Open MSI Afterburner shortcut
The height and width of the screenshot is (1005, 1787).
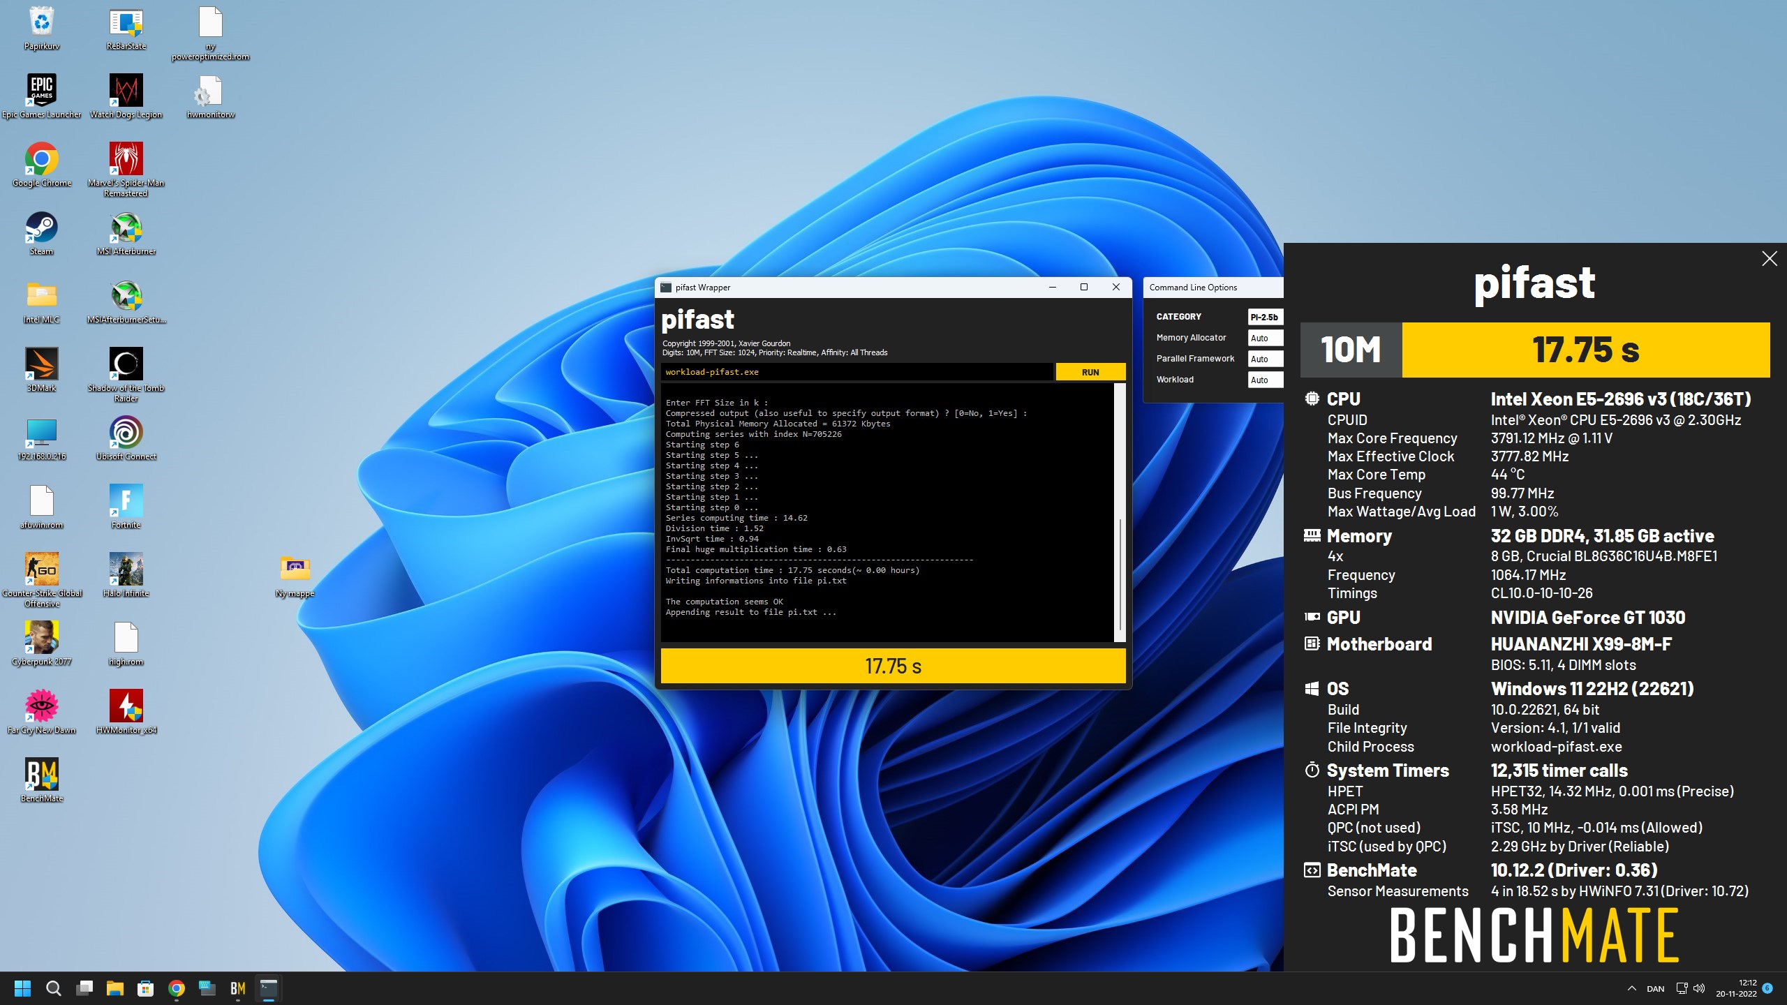pos(126,233)
